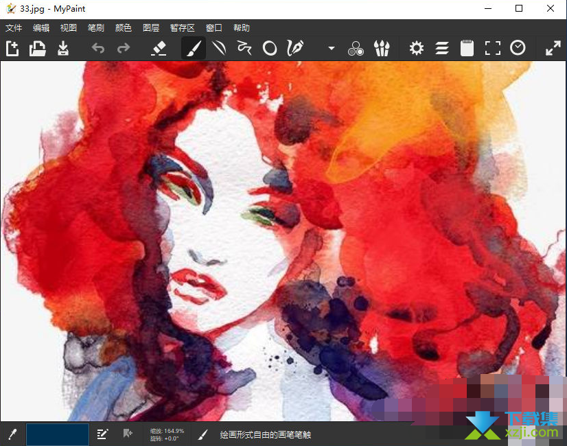
Task: Open the 暂存区 menu
Action: click(x=183, y=28)
